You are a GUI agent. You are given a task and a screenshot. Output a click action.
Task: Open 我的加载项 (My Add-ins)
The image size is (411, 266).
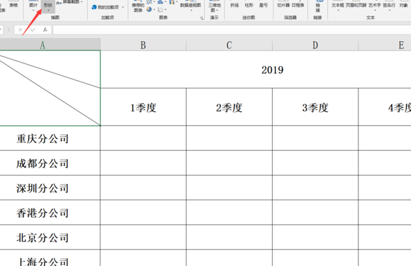coord(105,7)
